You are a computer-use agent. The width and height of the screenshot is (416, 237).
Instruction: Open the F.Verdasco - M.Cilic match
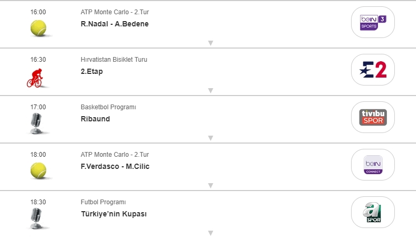tap(116, 166)
